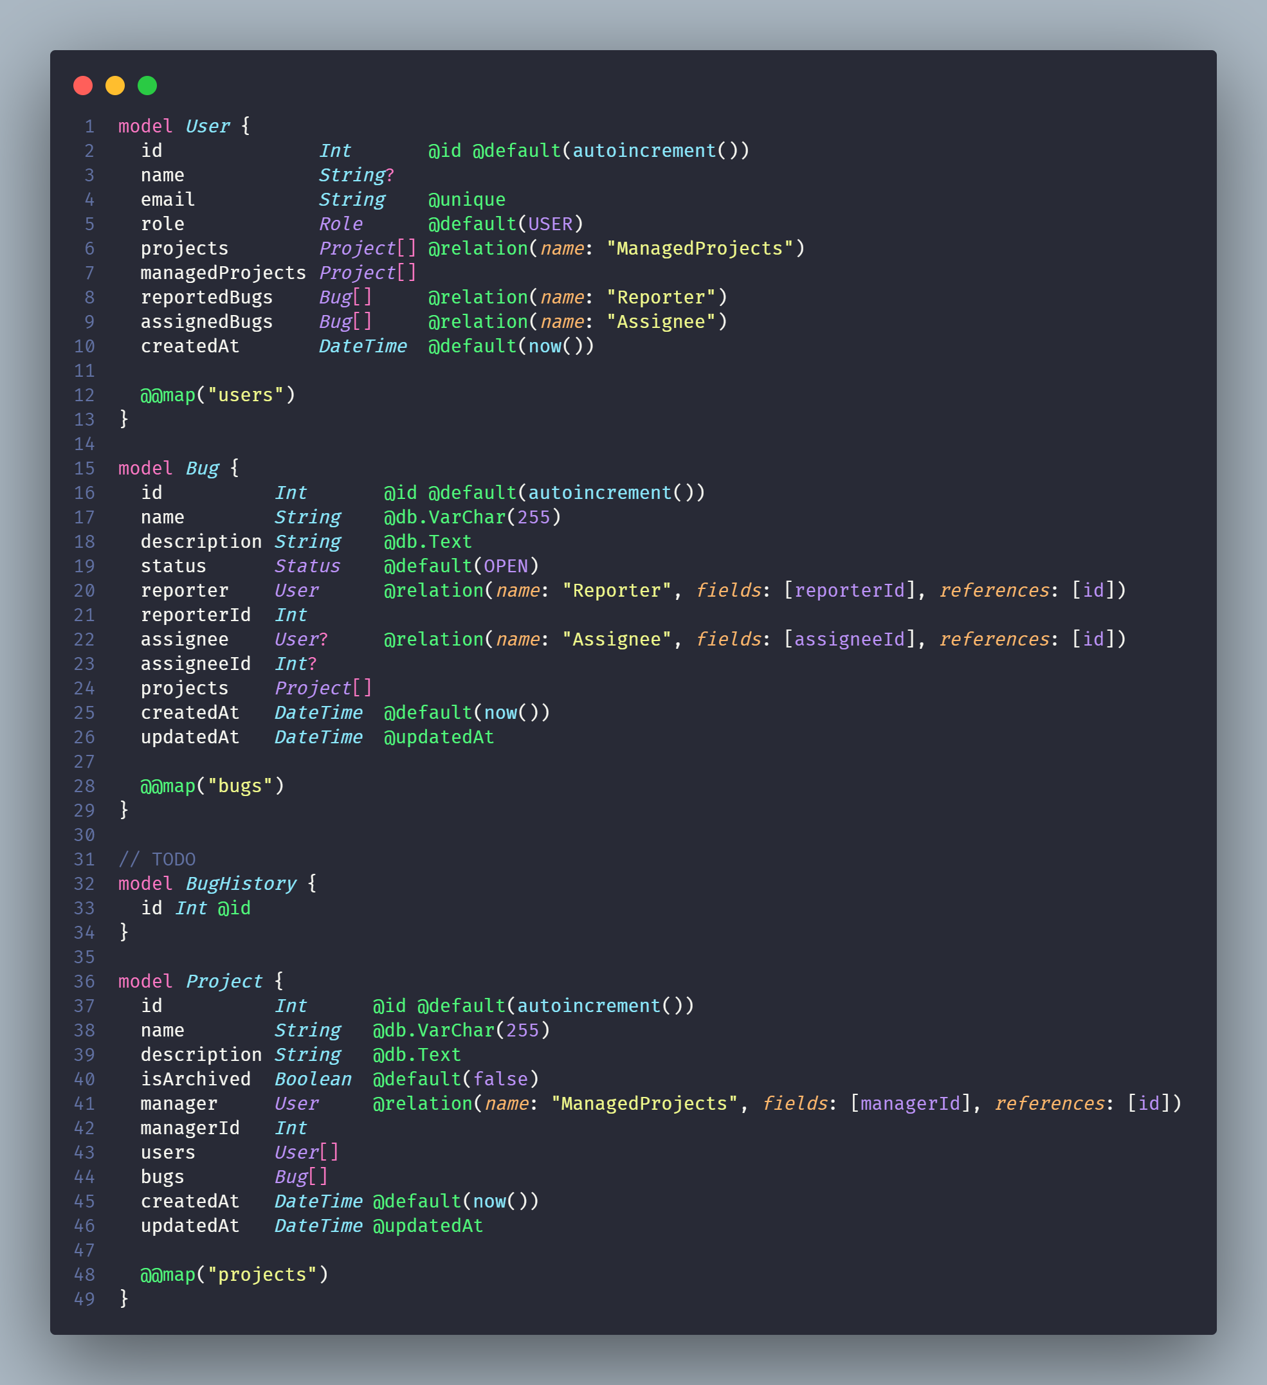Click the "ManagedProjects" string on line 6
Screen dimensions: 1267x1385
click(700, 249)
